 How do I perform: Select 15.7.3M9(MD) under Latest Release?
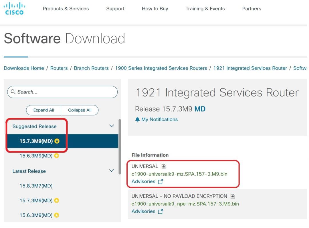pos(36,201)
